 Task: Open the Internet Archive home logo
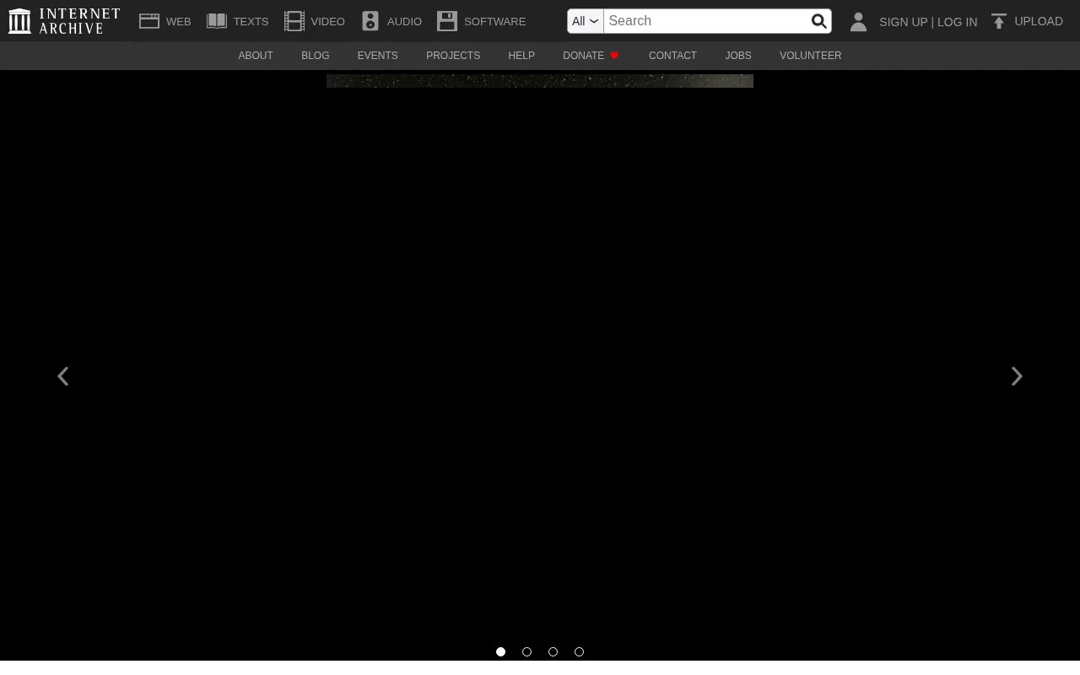click(64, 21)
